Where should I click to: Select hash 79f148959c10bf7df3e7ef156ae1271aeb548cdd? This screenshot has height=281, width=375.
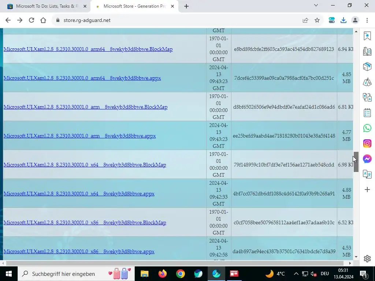[284, 165]
